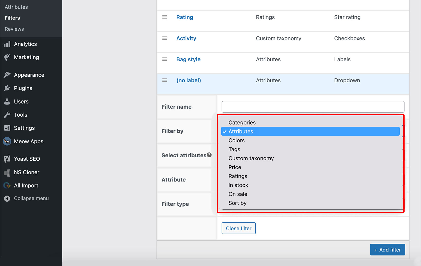Open the Rating filter link
Screen dimensions: 421x266
click(185, 17)
